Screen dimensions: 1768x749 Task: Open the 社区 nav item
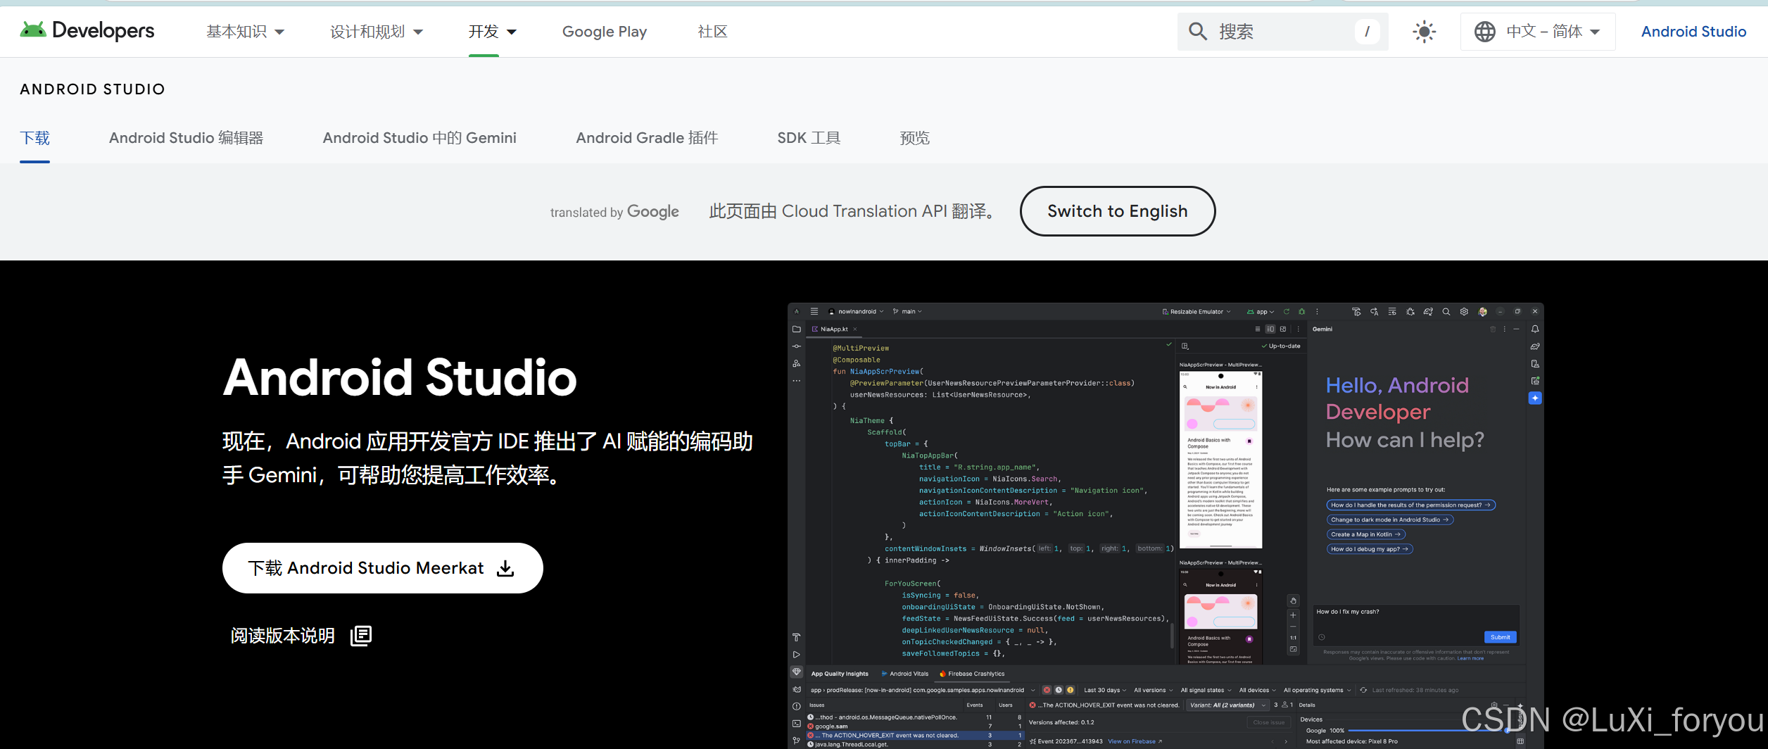pyautogui.click(x=712, y=32)
